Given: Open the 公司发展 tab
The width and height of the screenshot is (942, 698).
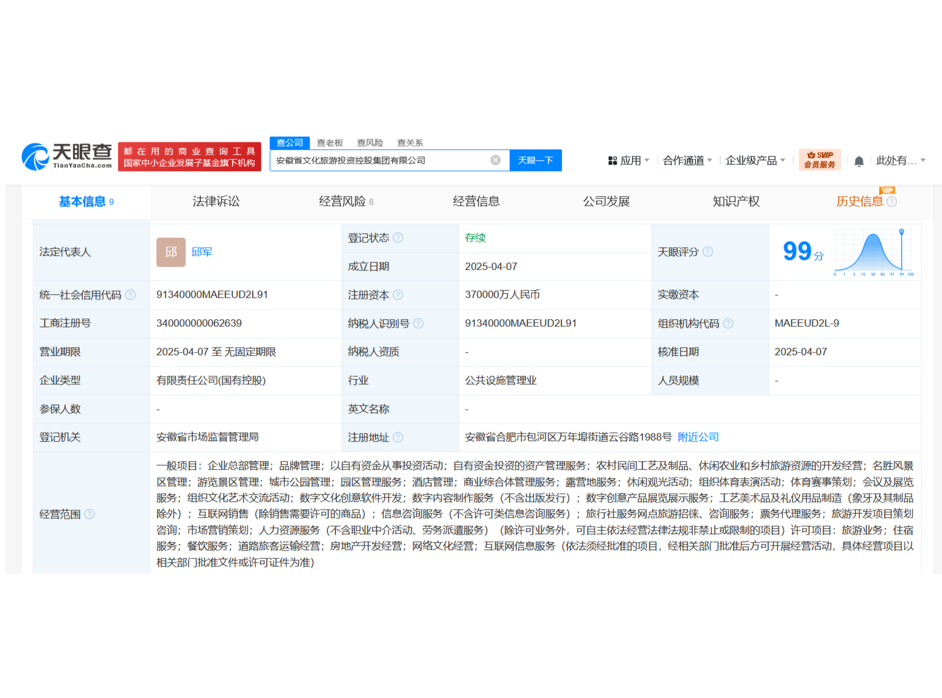Looking at the screenshot, I should (606, 202).
